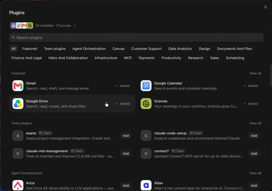Open View all for Team plugins section
Viewport: 272px width, 191px height.
point(255,123)
